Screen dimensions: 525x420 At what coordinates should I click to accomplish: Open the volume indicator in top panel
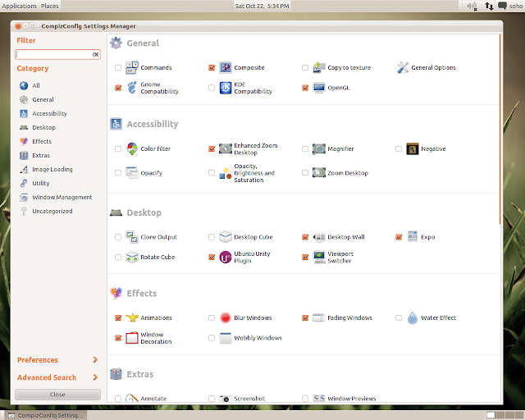tap(472, 6)
